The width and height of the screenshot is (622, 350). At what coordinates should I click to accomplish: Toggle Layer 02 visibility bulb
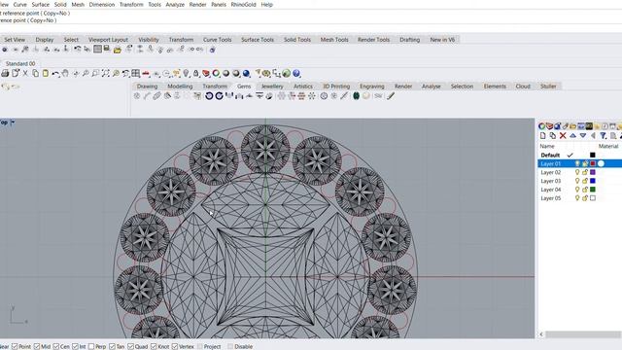coord(577,172)
